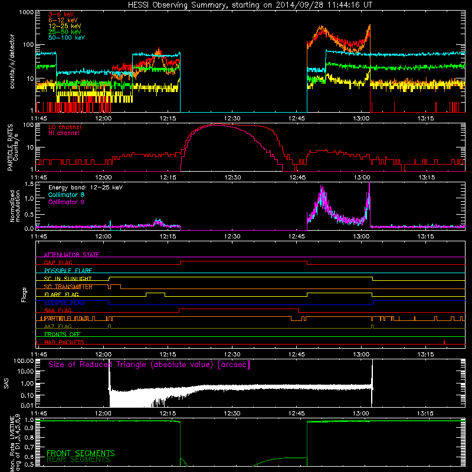Click the 'SC TRANSMITTER' flag label
Screen dimensions: 472x472
coord(68,287)
